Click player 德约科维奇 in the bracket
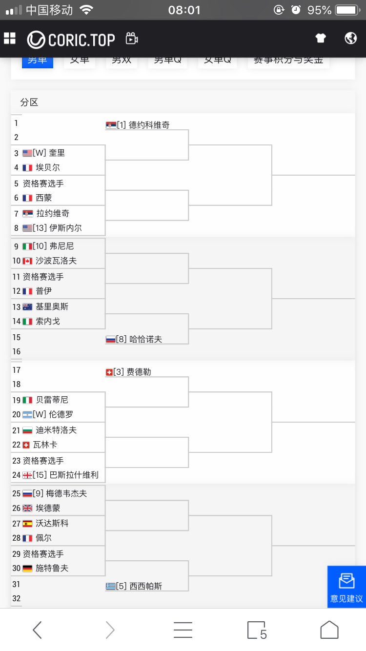Screen dimensions: 366x651 pyautogui.click(x=149, y=125)
